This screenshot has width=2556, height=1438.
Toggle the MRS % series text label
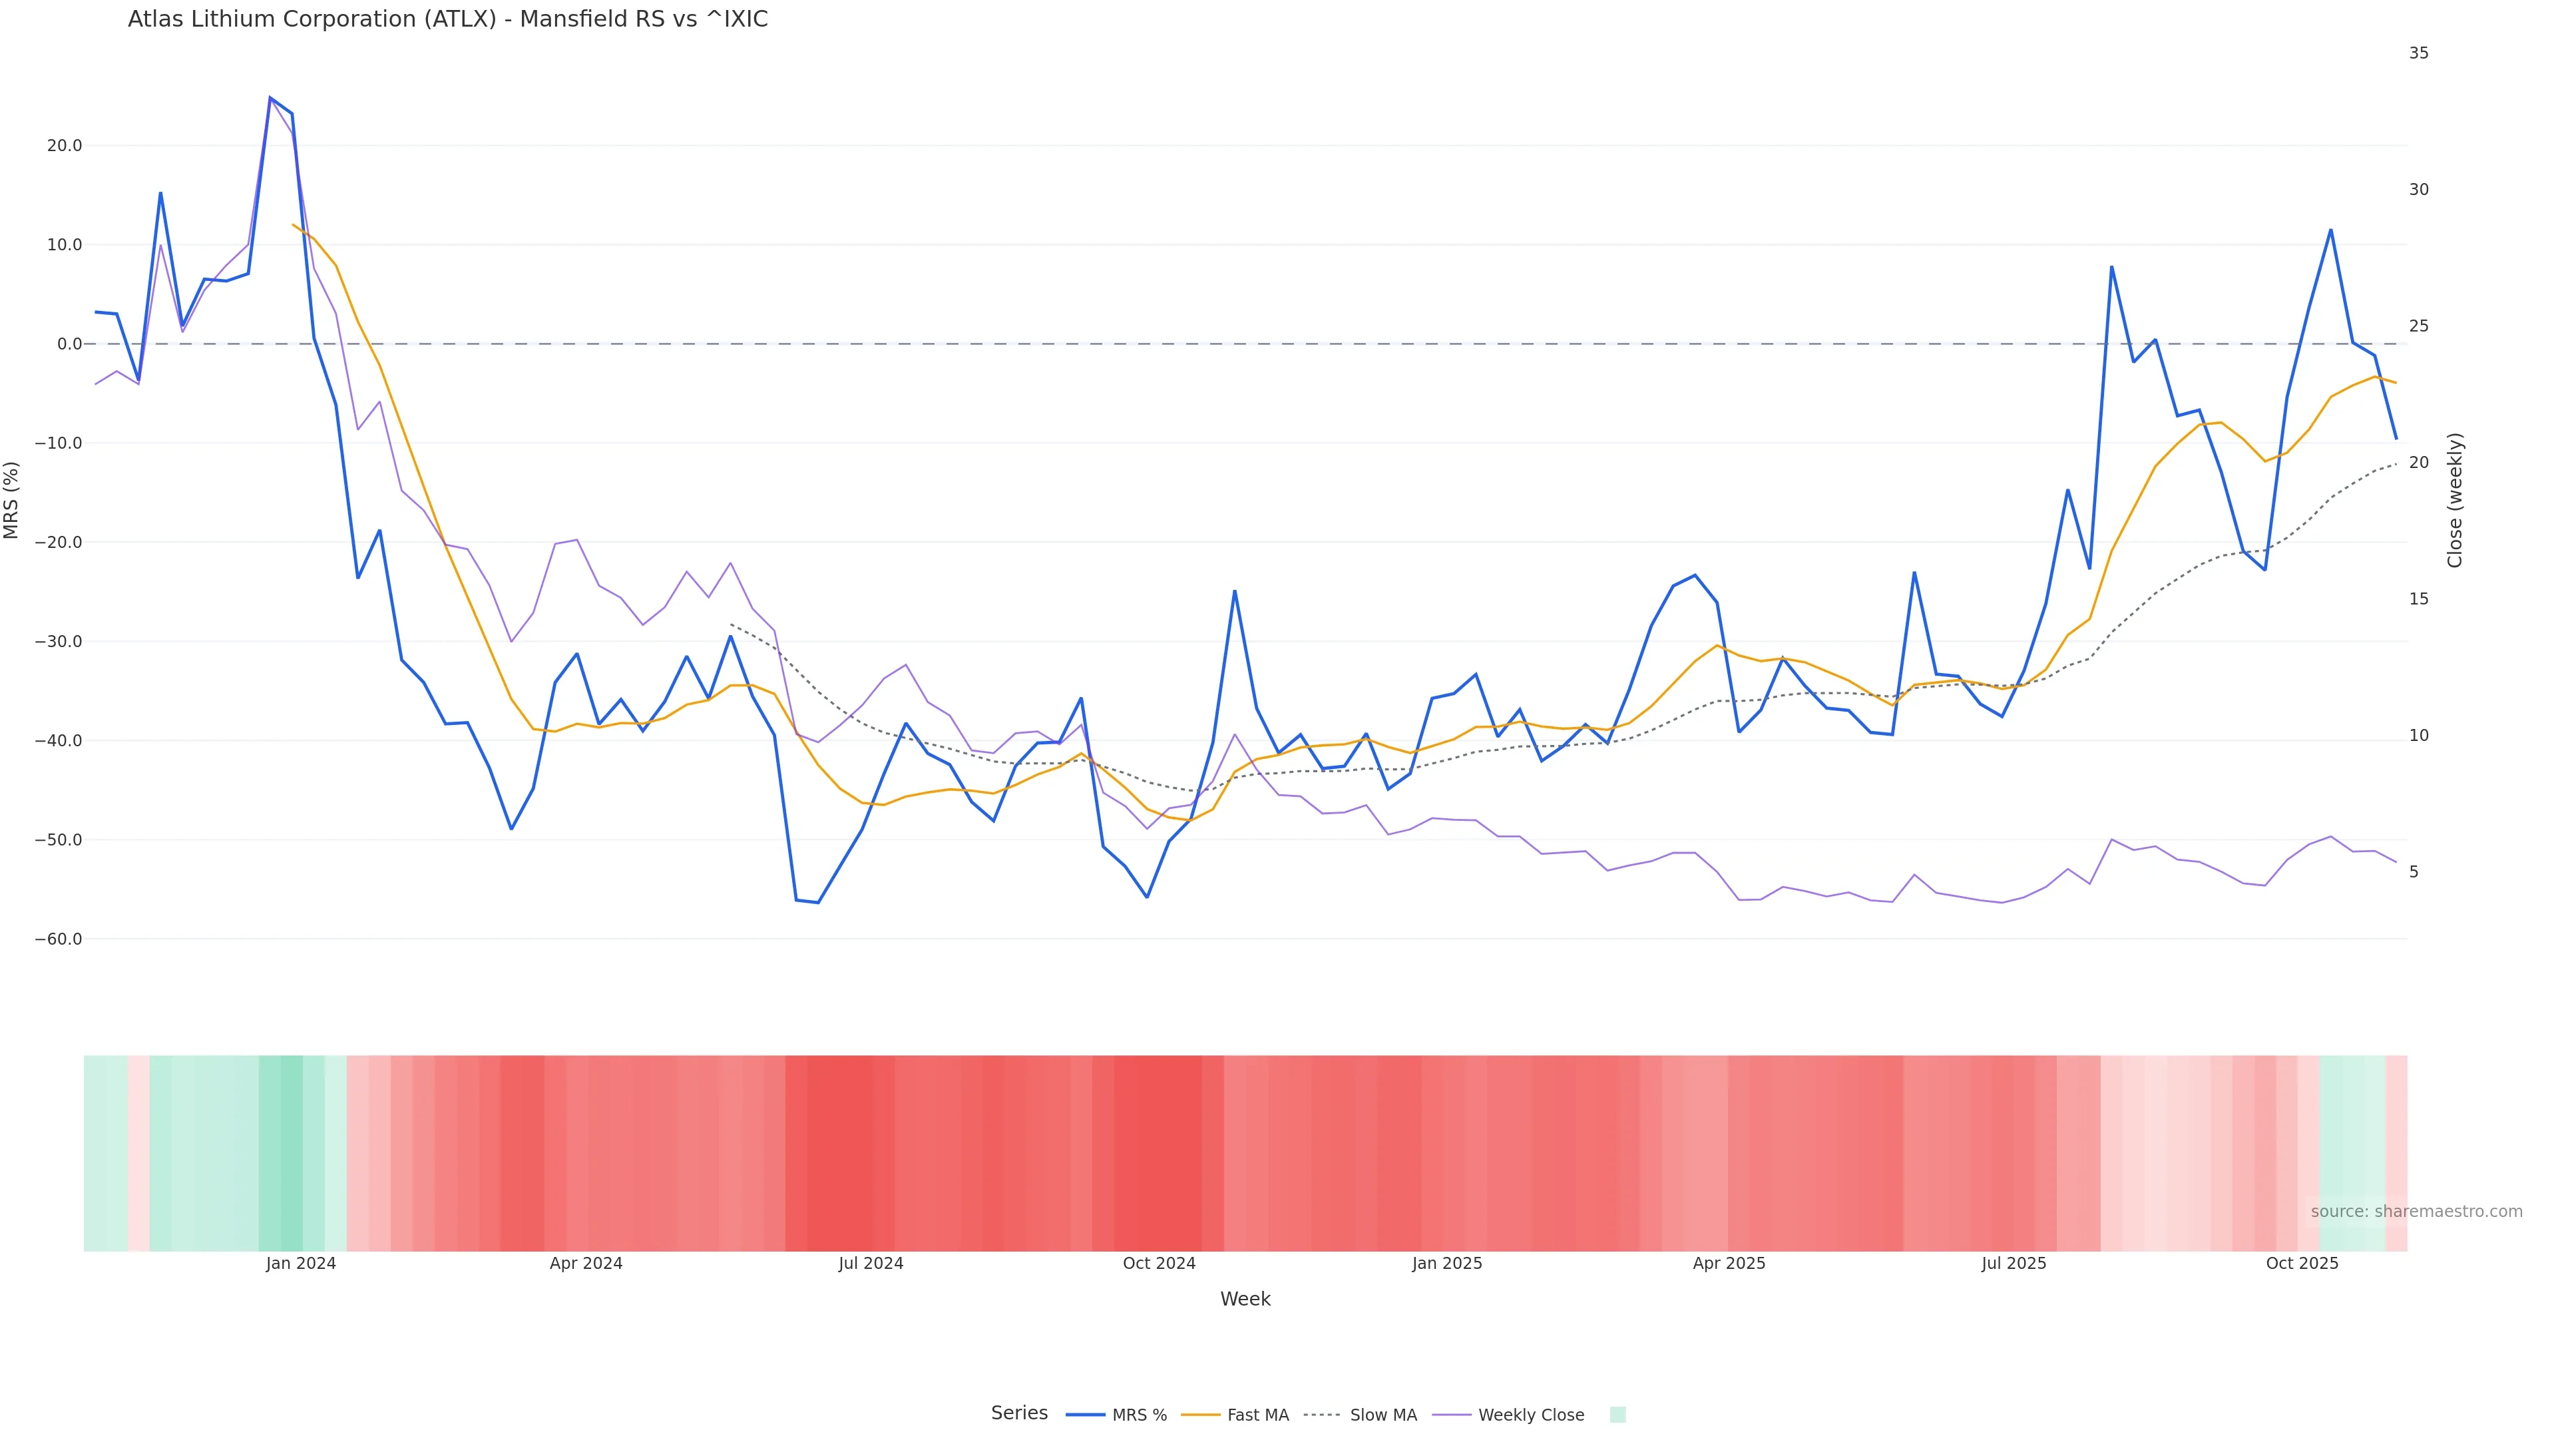click(1139, 1415)
